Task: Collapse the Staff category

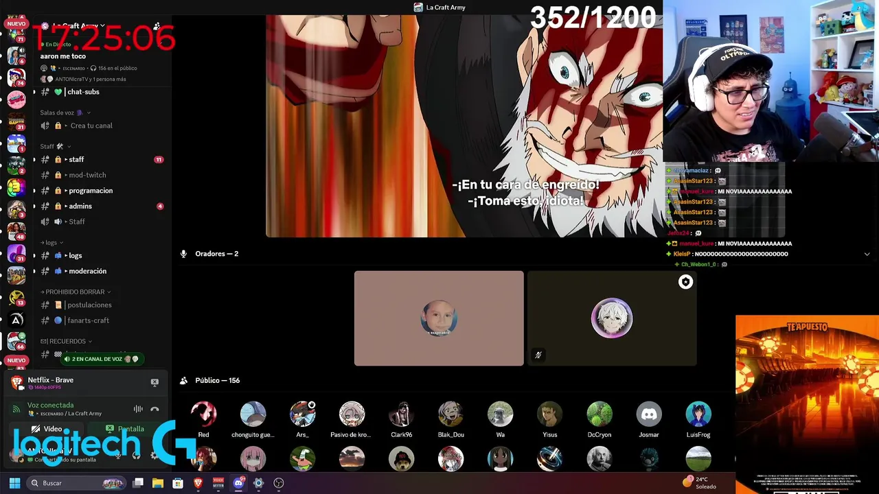Action: click(56, 146)
